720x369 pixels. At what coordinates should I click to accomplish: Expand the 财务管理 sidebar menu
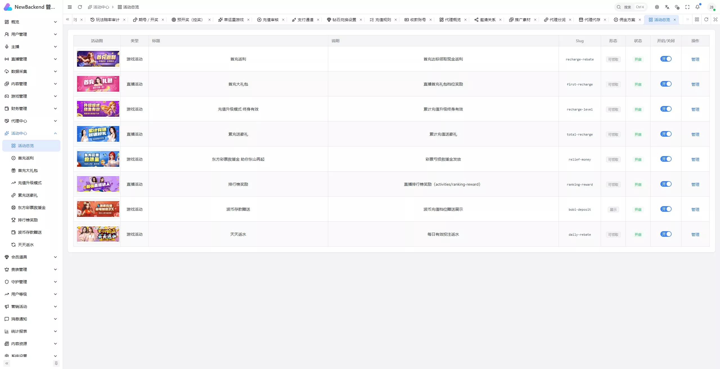click(x=31, y=109)
